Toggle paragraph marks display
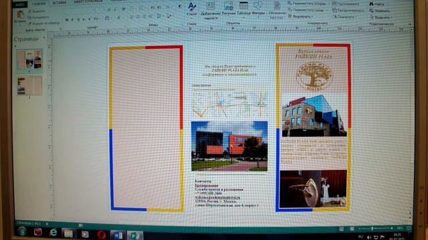The image size is (428, 240). 179,7
